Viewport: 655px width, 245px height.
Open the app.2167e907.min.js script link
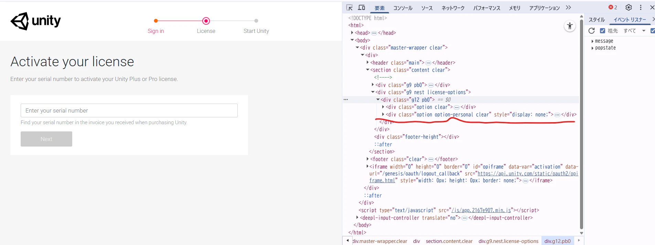coord(481,210)
